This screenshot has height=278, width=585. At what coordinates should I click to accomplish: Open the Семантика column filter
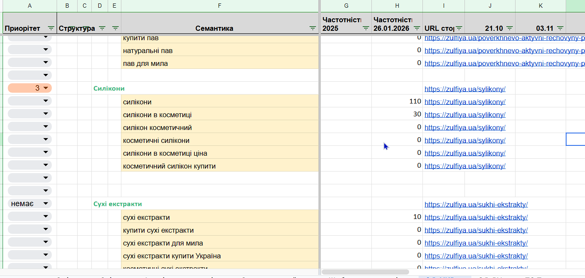[313, 28]
